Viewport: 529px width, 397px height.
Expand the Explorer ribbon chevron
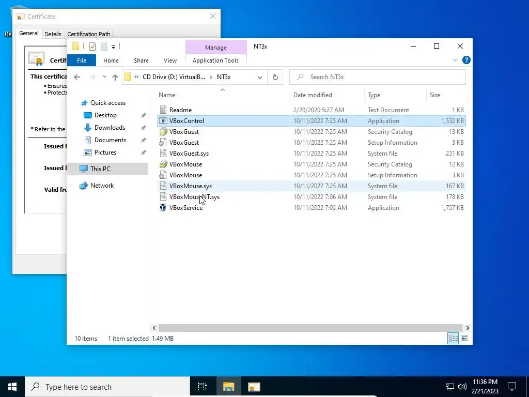point(455,60)
